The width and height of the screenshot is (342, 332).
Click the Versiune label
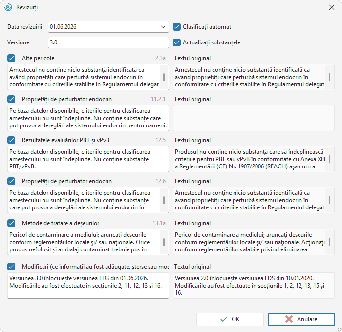tap(19, 42)
